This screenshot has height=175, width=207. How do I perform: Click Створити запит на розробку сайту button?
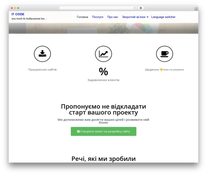coord(103,132)
